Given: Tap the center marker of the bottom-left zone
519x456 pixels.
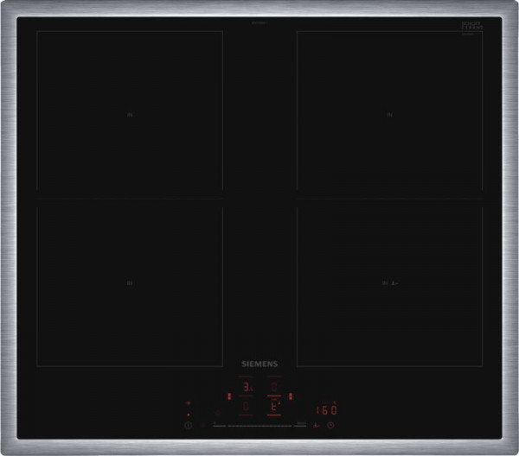Looking at the screenshot, I should coord(130,282).
